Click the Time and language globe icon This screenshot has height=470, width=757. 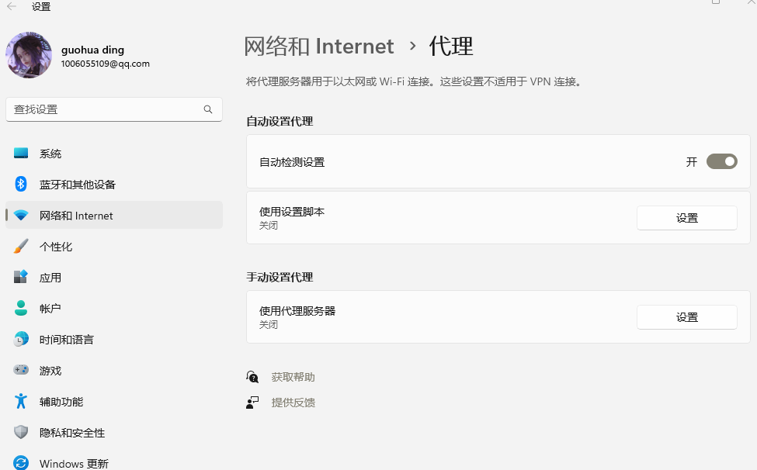(21, 340)
